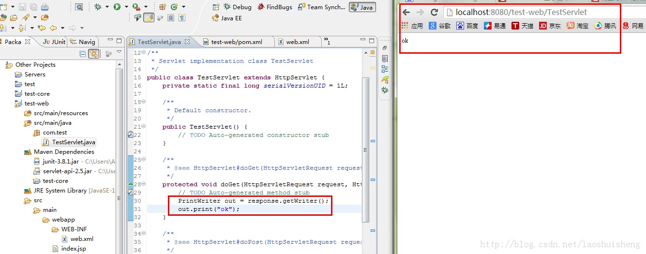The image size is (646, 254).
Task: Open the 百度 bookmark in browser
Action: pyautogui.click(x=467, y=26)
